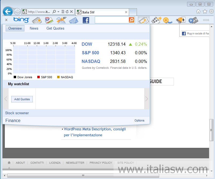Open Favorites with the star icon
This screenshot has width=215, height=179.
coord(205,11)
